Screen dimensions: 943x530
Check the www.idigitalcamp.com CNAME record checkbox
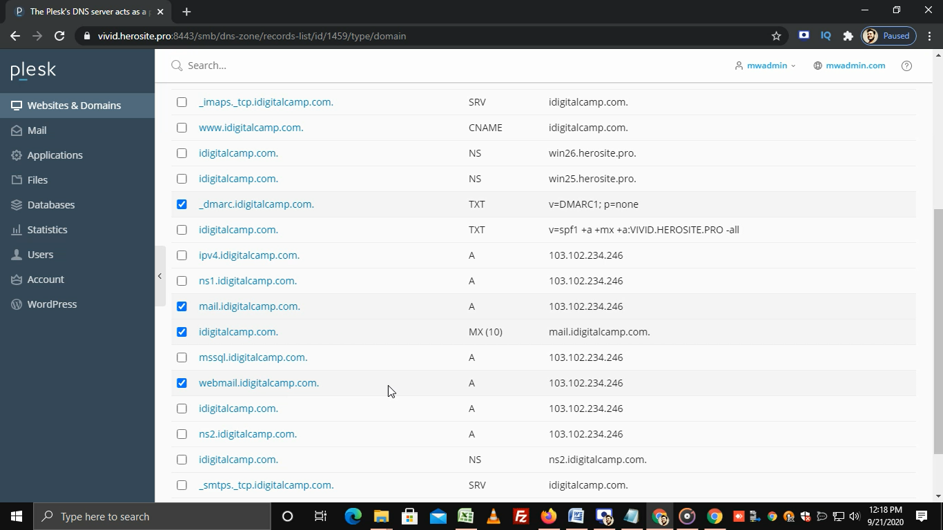pos(182,128)
